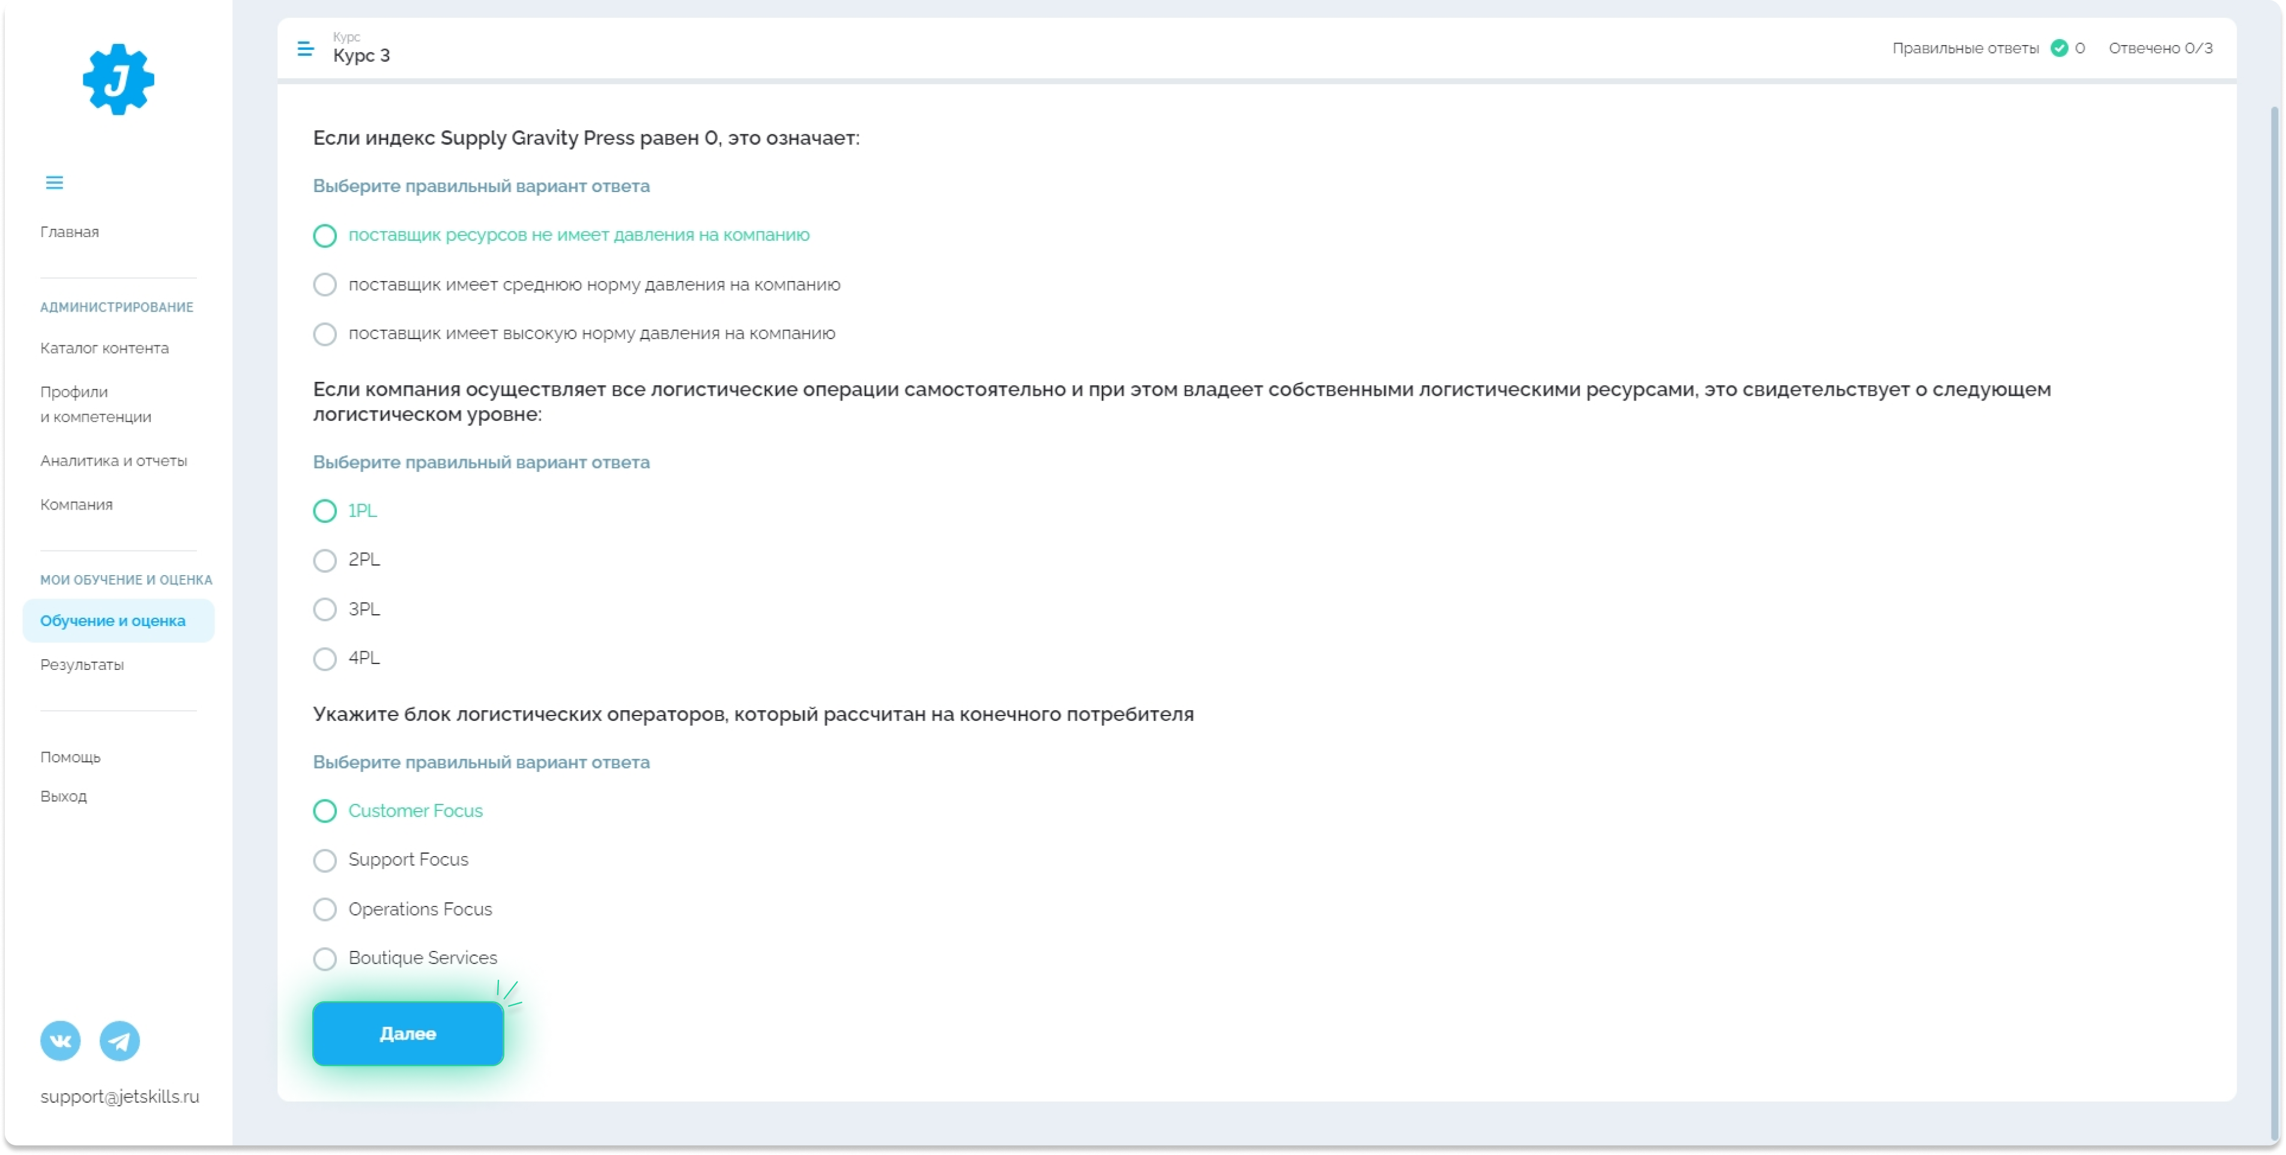The image size is (2286, 1155).
Task: Open the Компания menu item
Action: [x=76, y=505]
